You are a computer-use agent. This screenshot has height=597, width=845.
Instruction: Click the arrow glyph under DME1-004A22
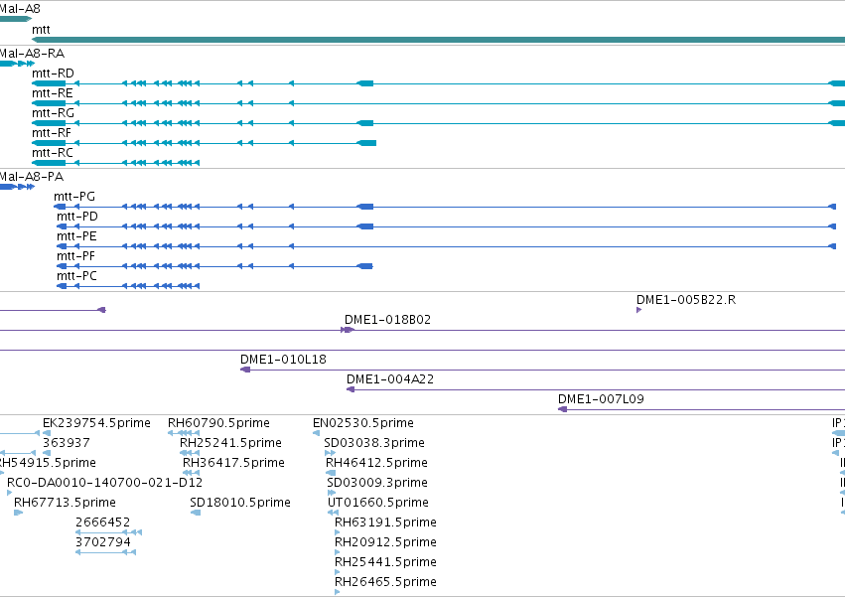coord(351,389)
